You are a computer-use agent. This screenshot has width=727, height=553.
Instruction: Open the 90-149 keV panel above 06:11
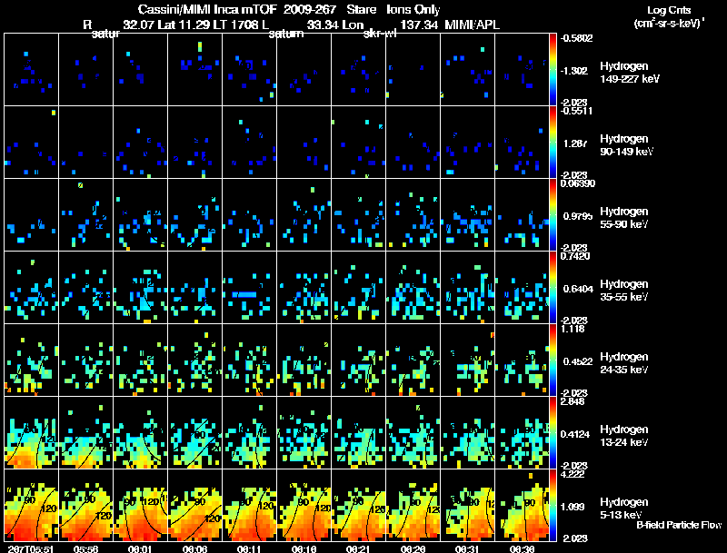[x=249, y=143]
